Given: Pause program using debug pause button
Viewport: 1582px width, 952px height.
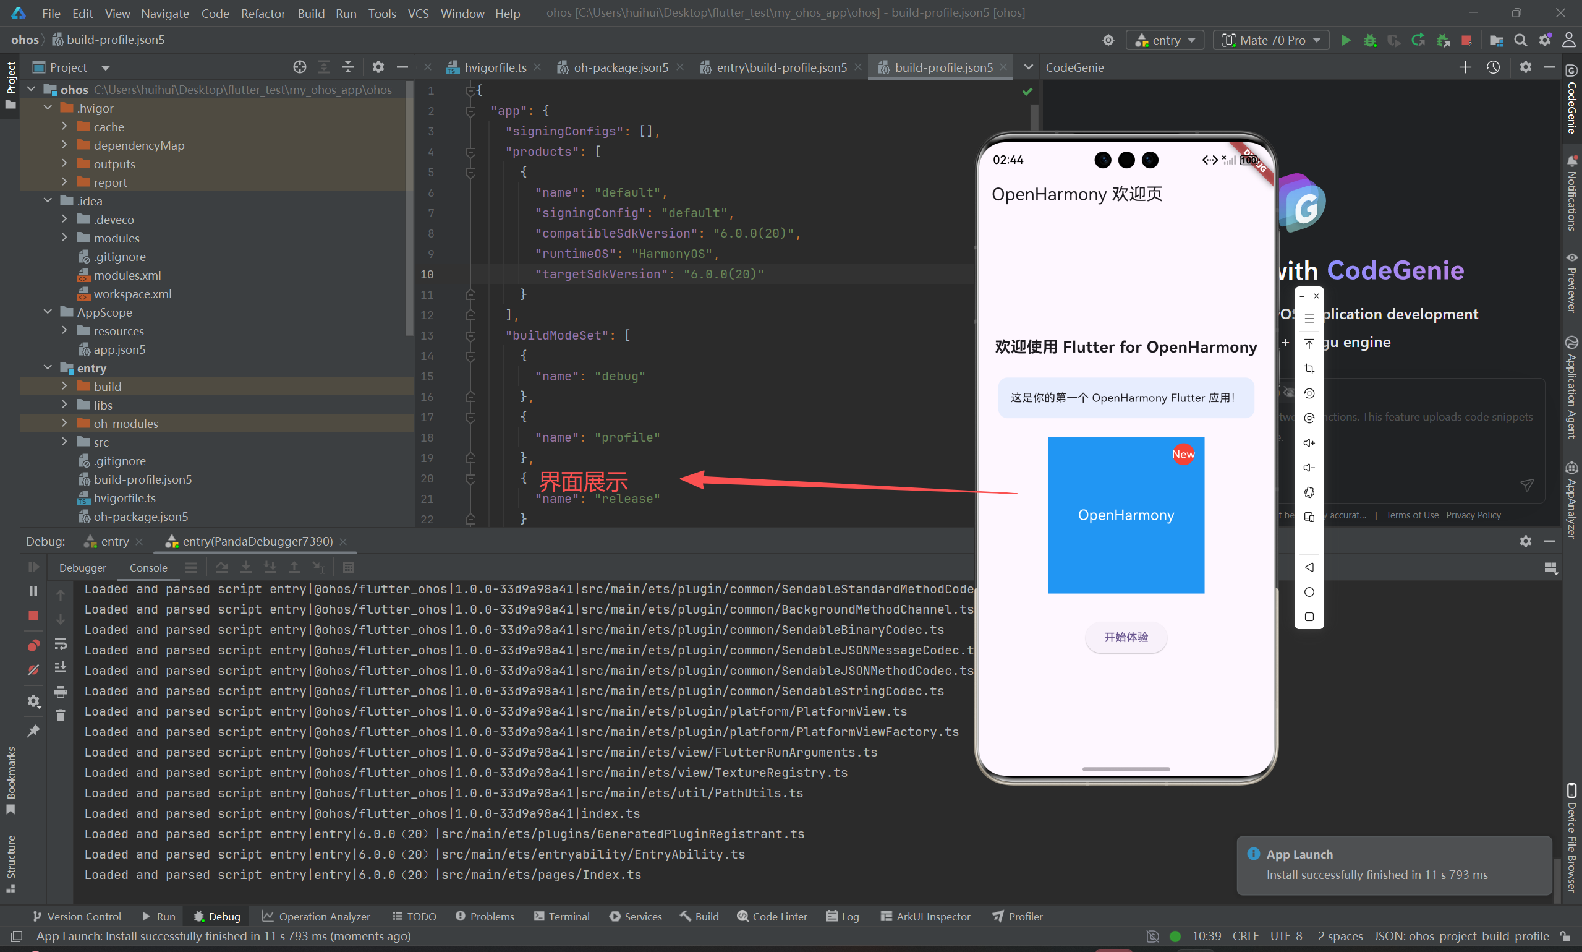Looking at the screenshot, I should (x=33, y=591).
